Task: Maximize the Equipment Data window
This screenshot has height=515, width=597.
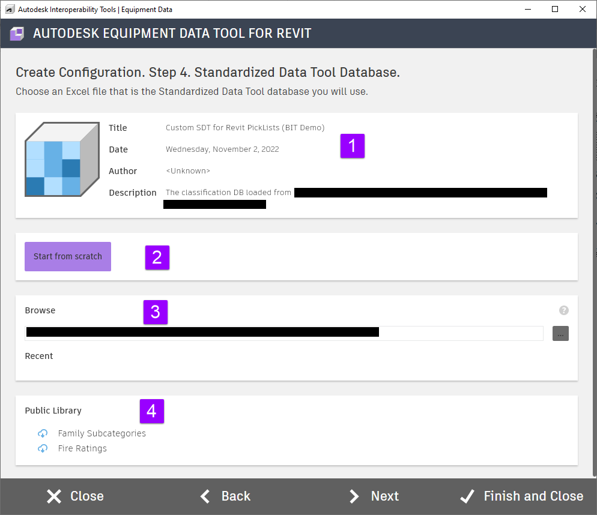Action: 555,9
